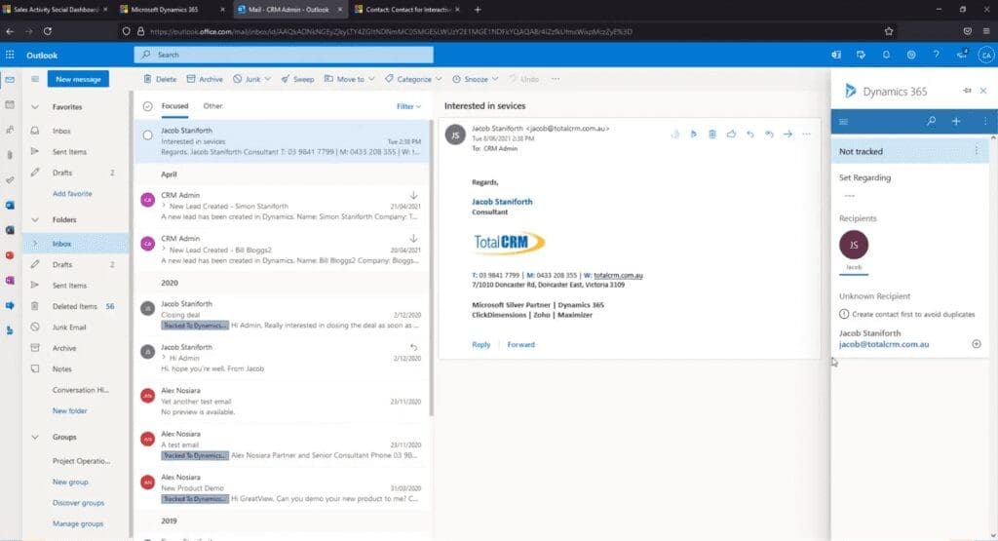This screenshot has width=998, height=541.
Task: Open Word app in the left rail
Action: tap(10, 205)
